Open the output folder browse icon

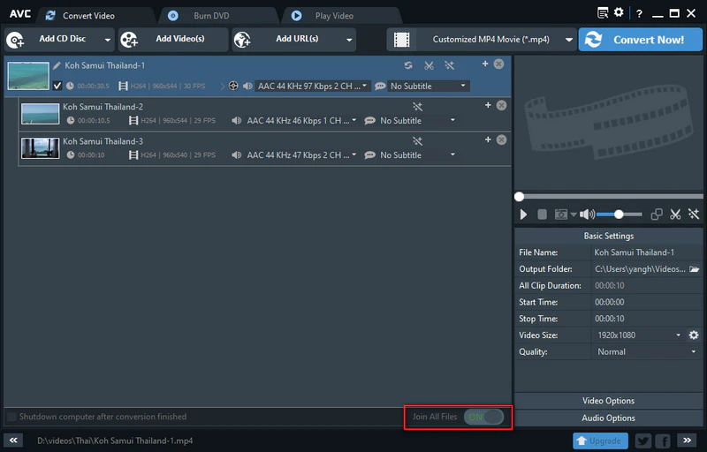[x=695, y=269]
